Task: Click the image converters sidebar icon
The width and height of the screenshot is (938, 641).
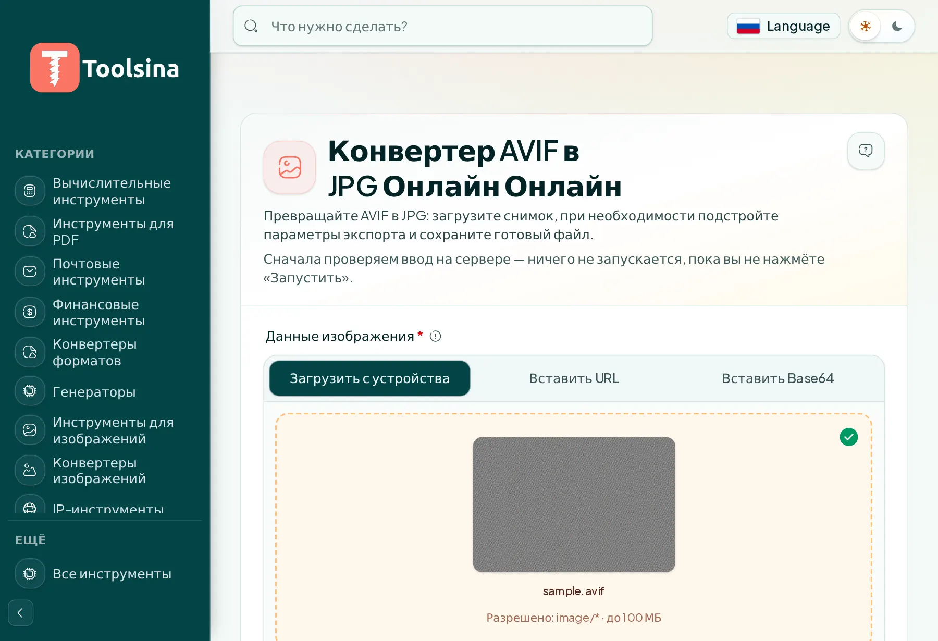Action: click(30, 471)
